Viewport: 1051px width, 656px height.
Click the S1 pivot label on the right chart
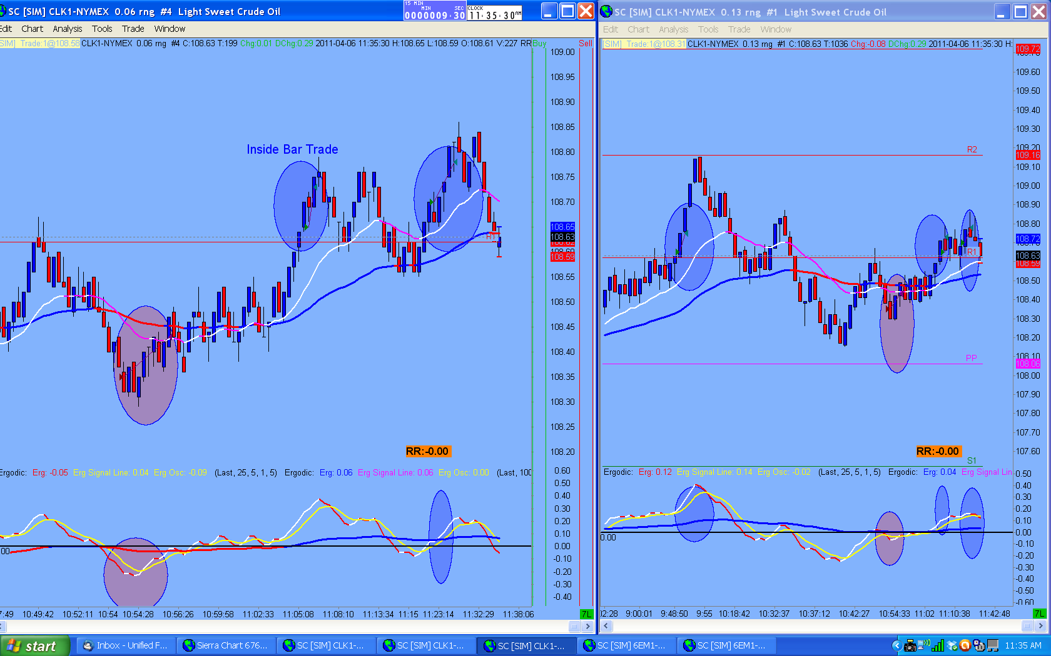(972, 460)
